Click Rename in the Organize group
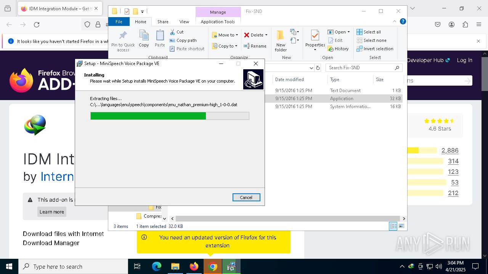The image size is (488, 274). (255, 46)
